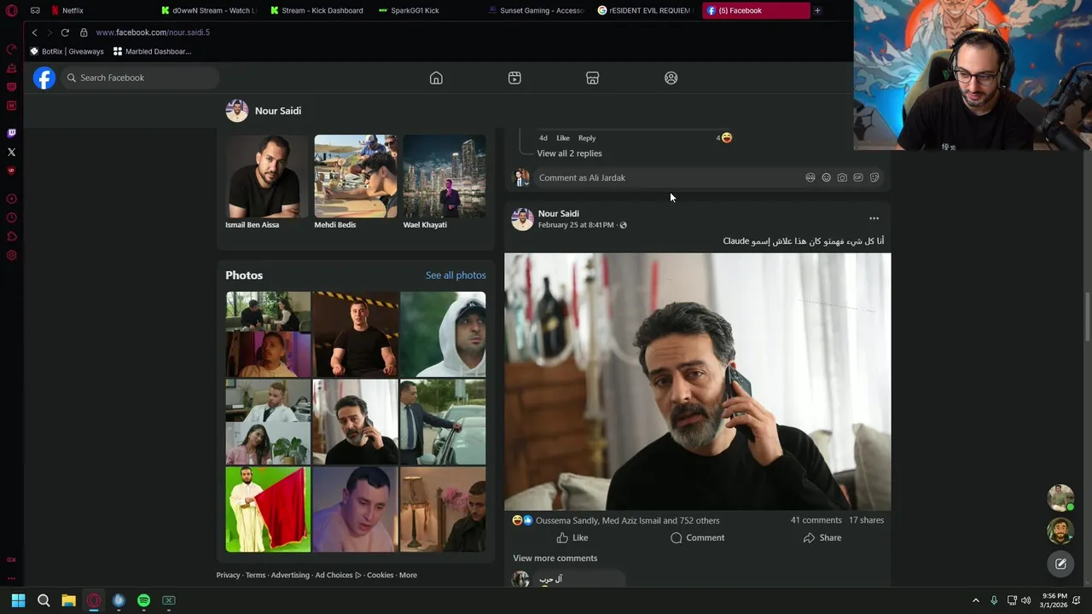Attach a photo via the camera icon
Screen dimensions: 1092x614
(842, 177)
